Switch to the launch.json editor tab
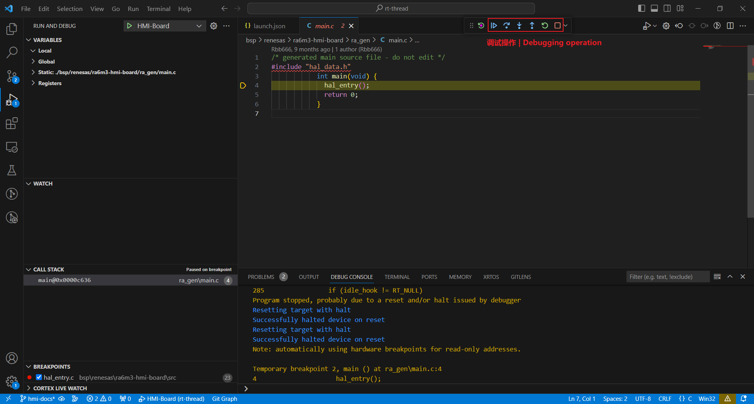 point(269,26)
